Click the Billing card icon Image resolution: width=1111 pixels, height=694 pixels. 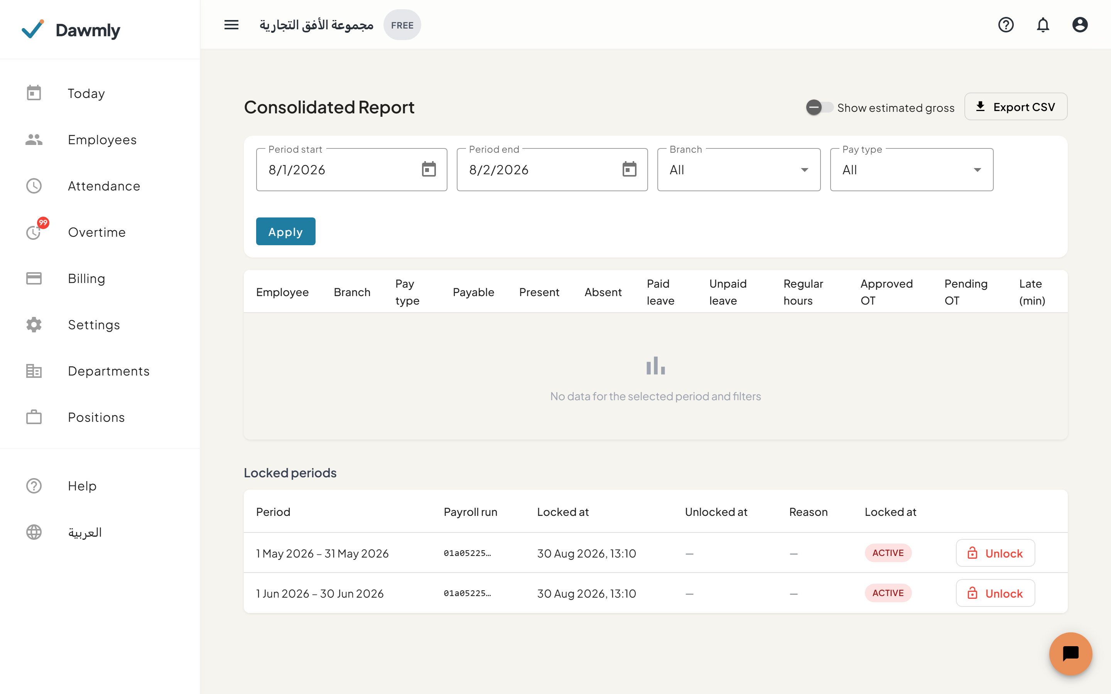(x=34, y=279)
